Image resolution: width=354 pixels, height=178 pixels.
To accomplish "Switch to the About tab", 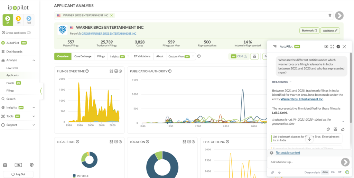I will (x=160, y=56).
